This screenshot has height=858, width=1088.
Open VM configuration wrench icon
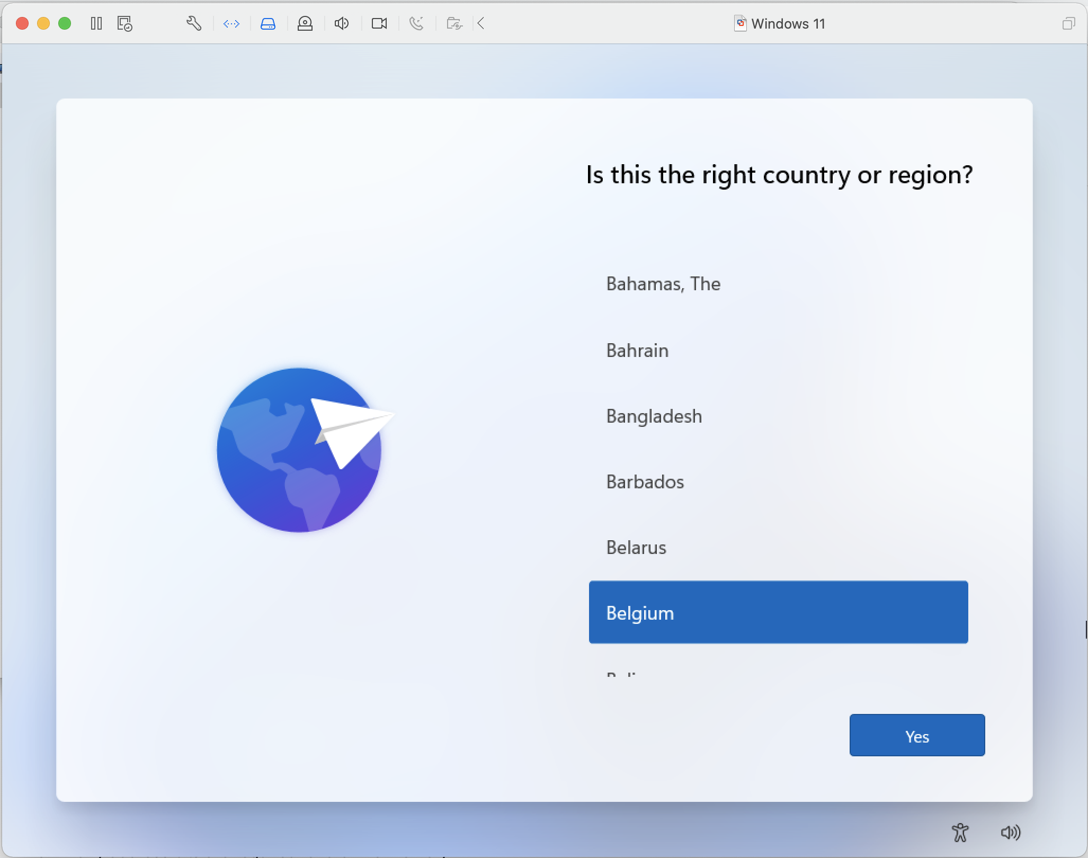click(194, 23)
